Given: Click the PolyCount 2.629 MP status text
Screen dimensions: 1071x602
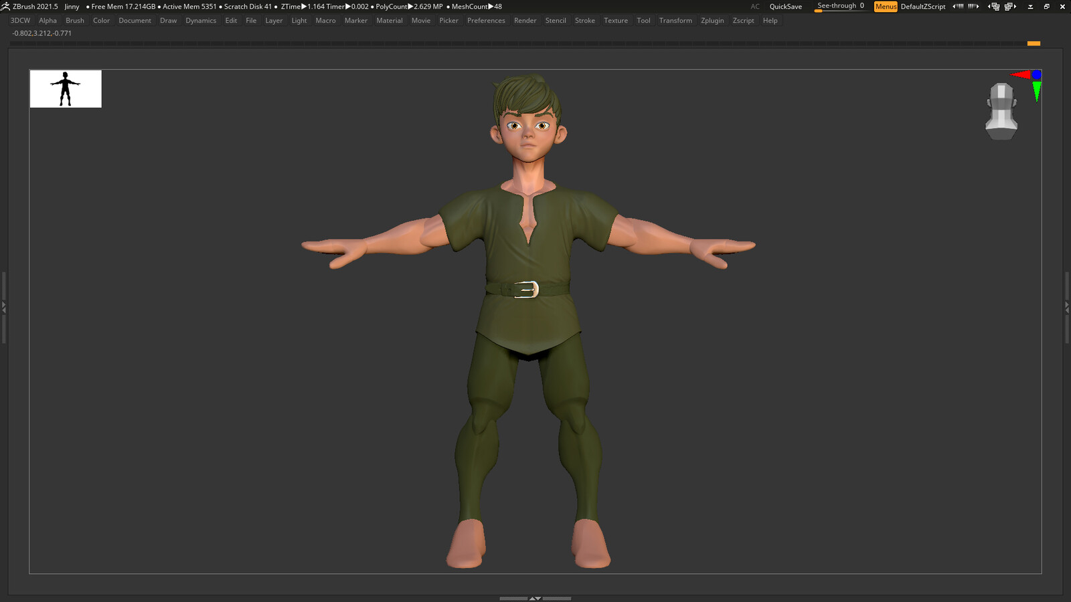Looking at the screenshot, I should 409,7.
